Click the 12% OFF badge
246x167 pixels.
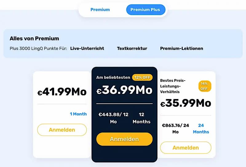coord(142,77)
